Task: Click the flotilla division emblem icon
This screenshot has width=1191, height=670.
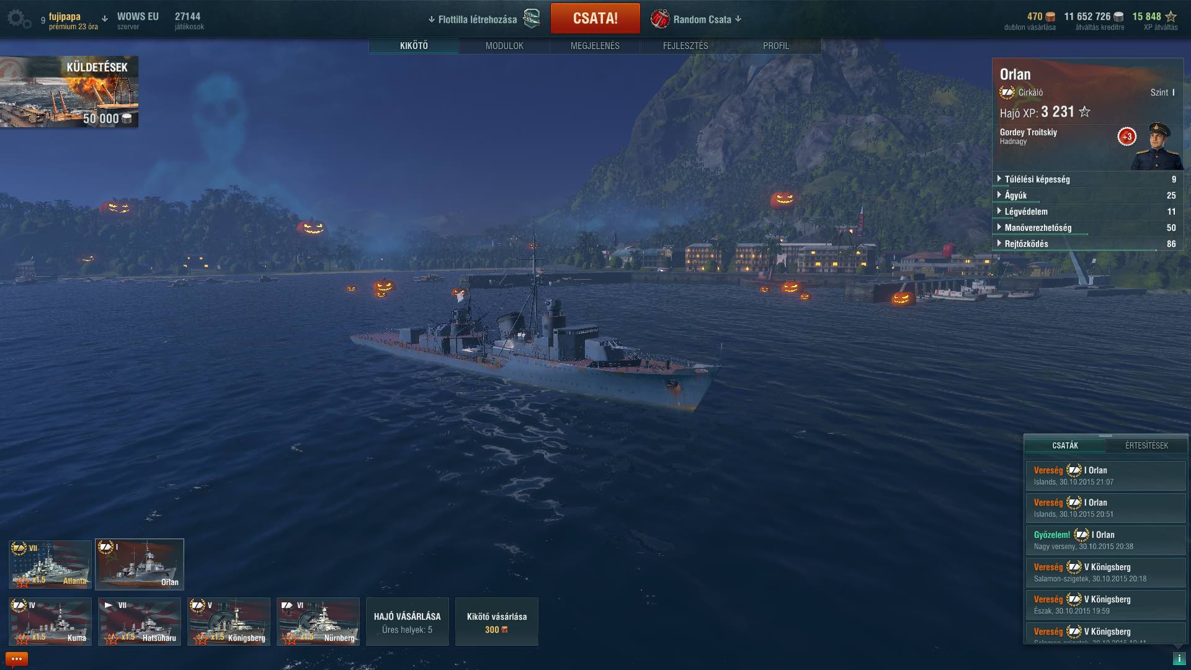Action: (532, 19)
